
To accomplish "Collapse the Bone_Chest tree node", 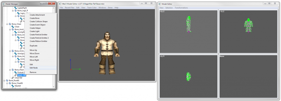I will [x=7, y=24].
